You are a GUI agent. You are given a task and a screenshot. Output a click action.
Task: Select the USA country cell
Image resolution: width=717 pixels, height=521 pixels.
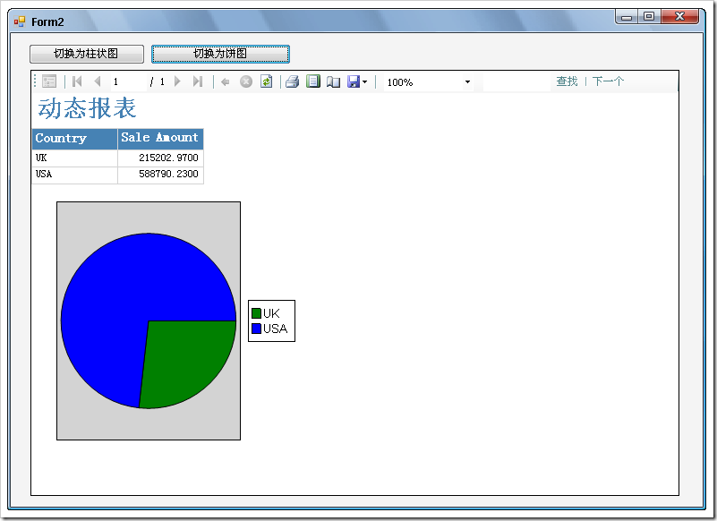tap(74, 175)
